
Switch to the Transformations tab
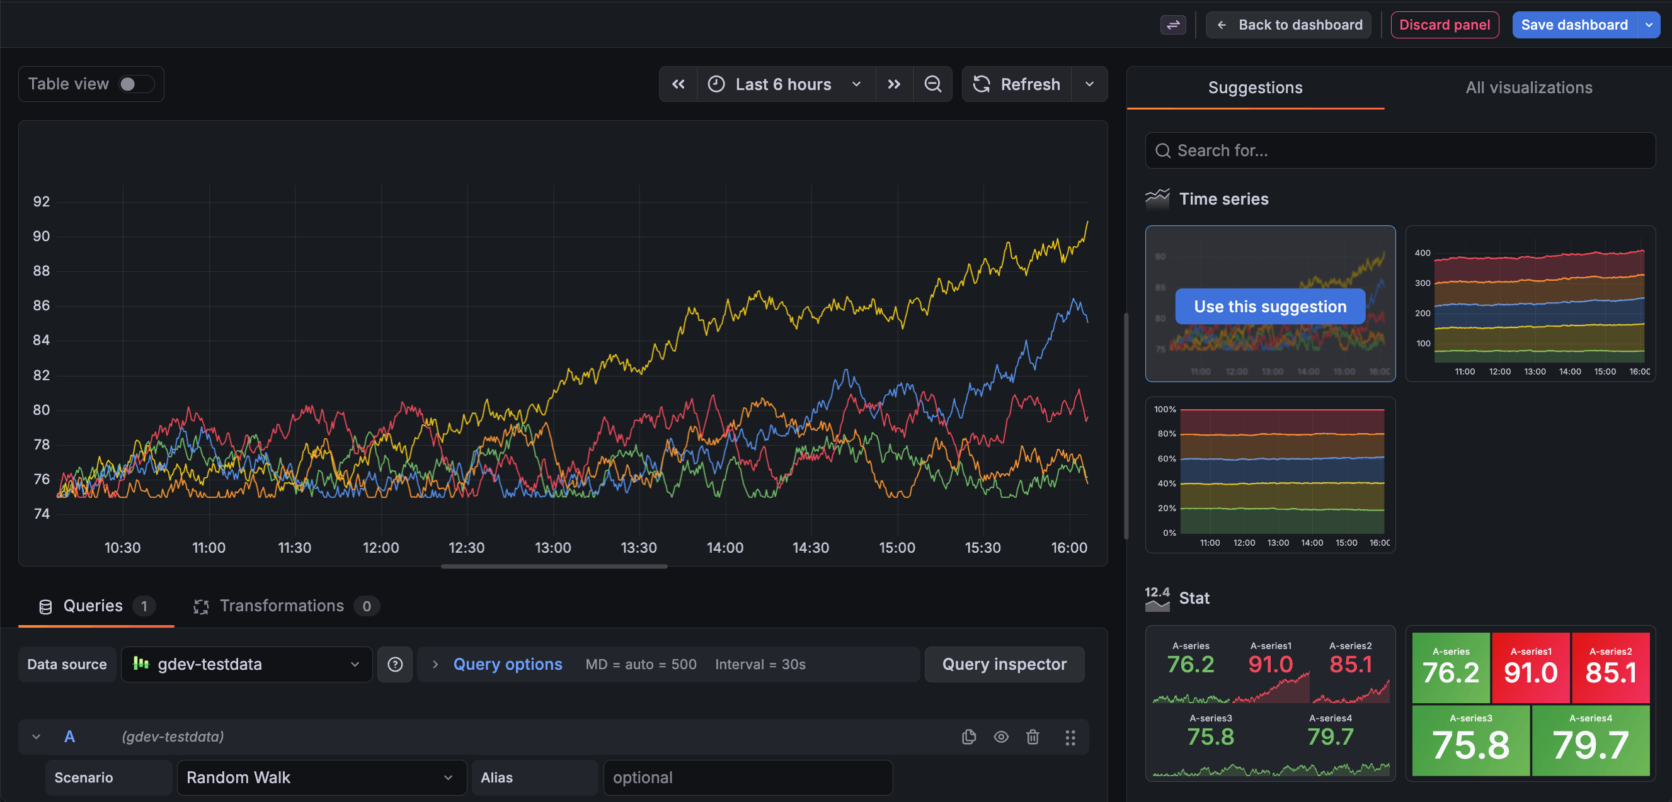pos(282,606)
